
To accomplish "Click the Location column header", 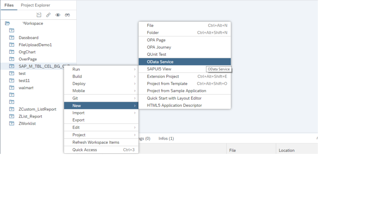I will 286,150.
